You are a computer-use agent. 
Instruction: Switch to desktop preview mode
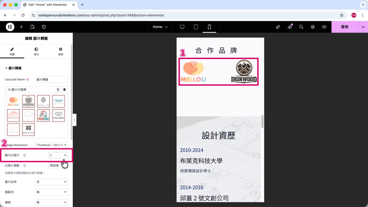click(x=182, y=27)
